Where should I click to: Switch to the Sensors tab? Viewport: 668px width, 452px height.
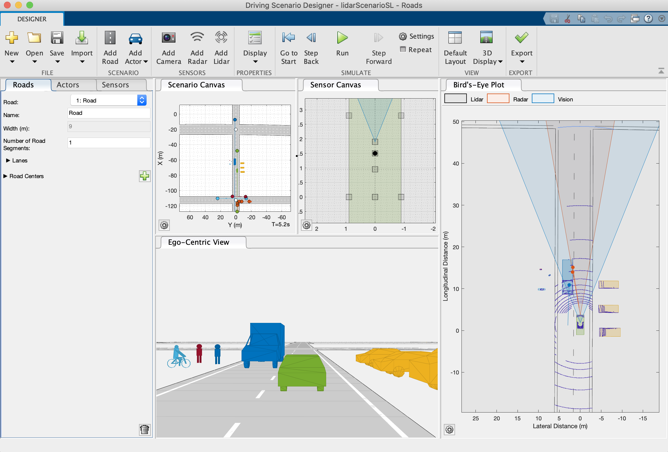pyautogui.click(x=115, y=85)
